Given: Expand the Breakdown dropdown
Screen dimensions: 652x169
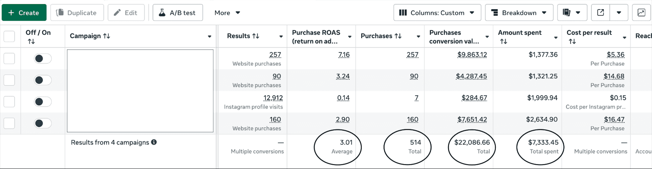Looking at the screenshot, I should (x=519, y=13).
